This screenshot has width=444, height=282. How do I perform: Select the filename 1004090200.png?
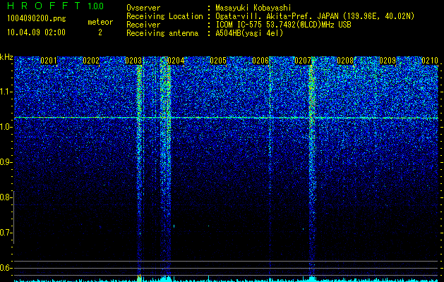click(x=37, y=18)
